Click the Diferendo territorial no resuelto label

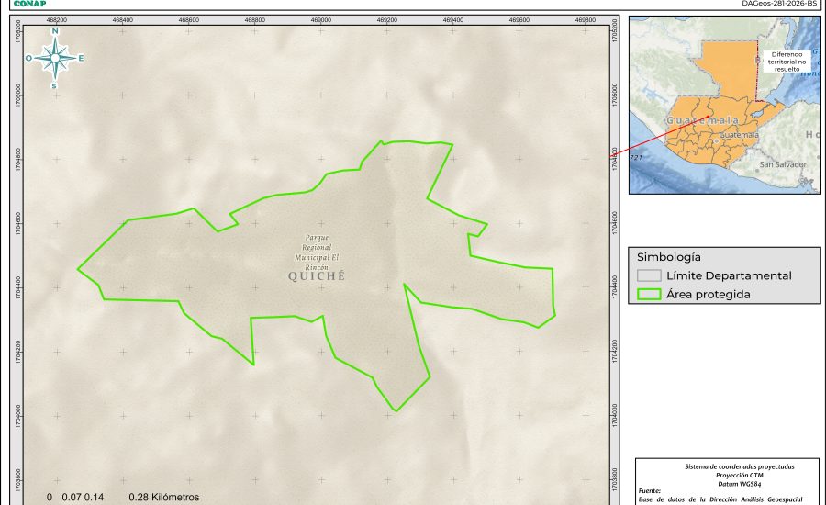pos(787,62)
